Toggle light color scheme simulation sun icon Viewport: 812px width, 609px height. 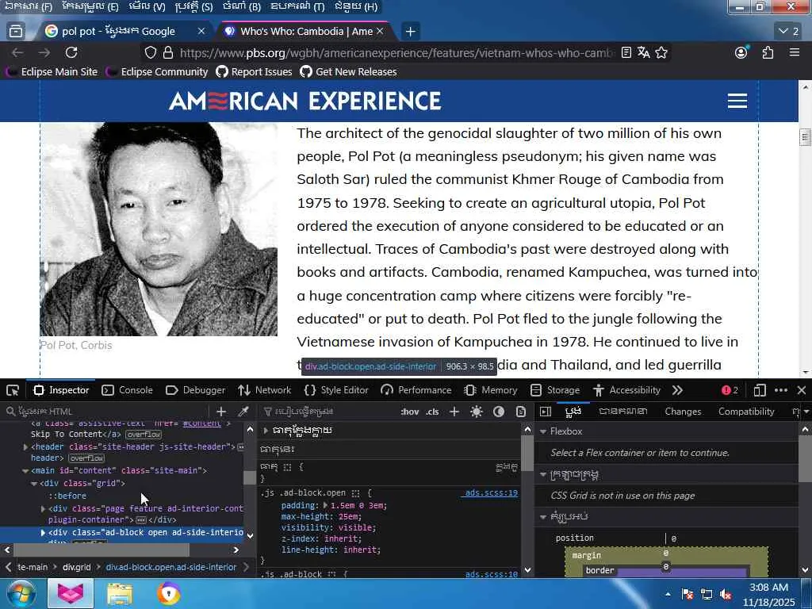477,412
